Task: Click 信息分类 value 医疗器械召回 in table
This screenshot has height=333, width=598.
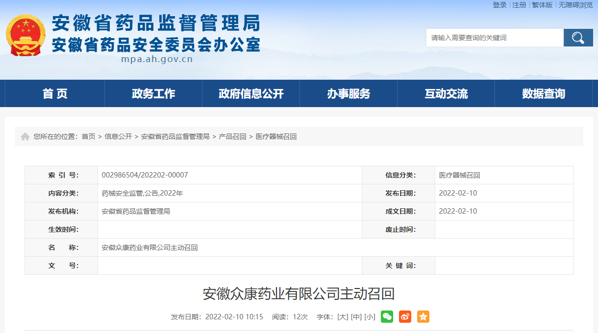Action: tap(459, 175)
